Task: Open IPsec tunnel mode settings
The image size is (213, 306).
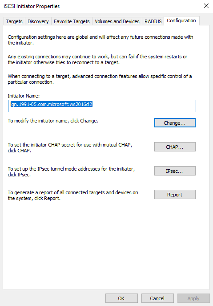Action: [x=175, y=171]
